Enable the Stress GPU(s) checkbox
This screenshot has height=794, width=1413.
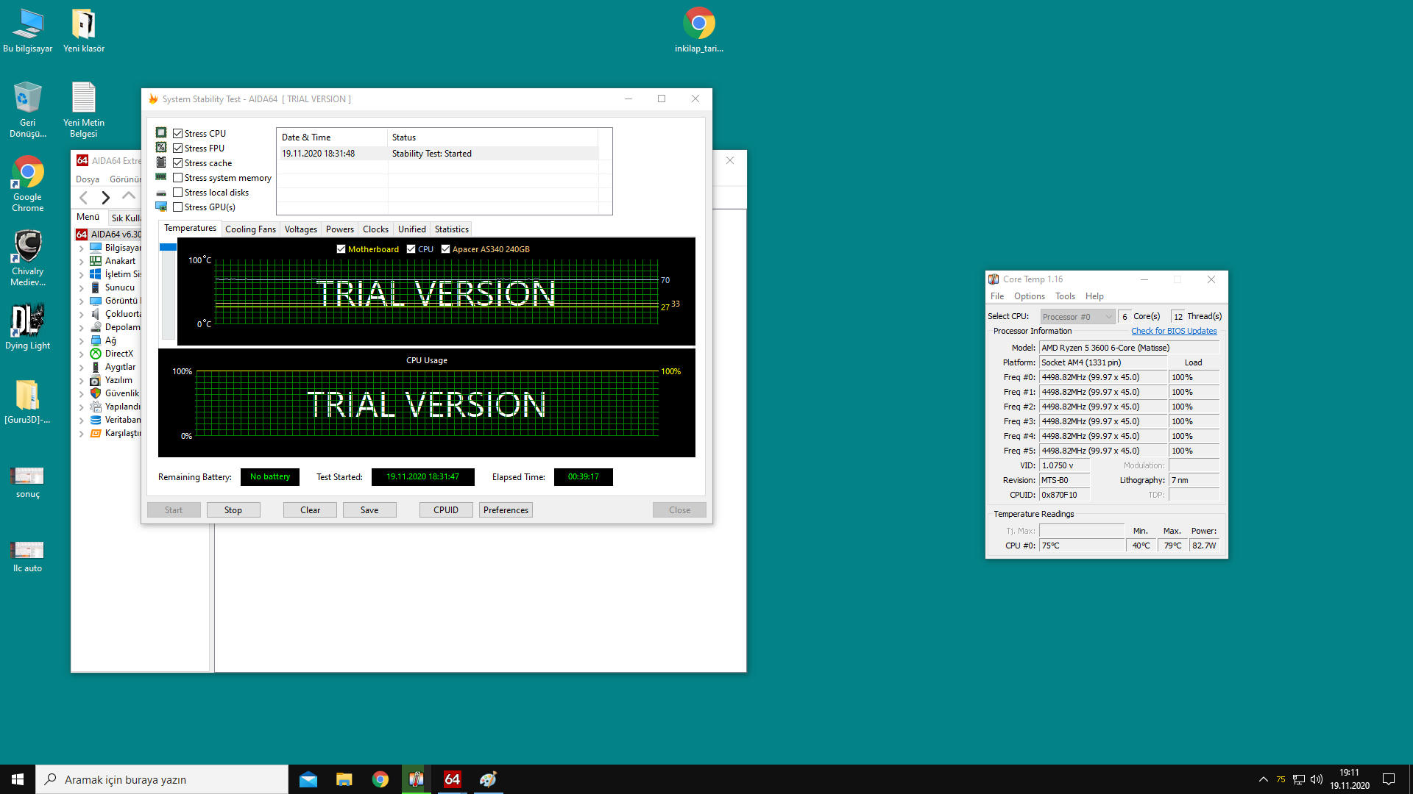click(x=179, y=207)
